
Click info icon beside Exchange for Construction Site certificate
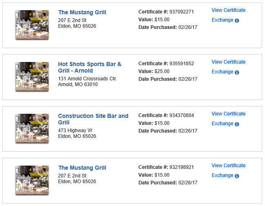(237, 124)
